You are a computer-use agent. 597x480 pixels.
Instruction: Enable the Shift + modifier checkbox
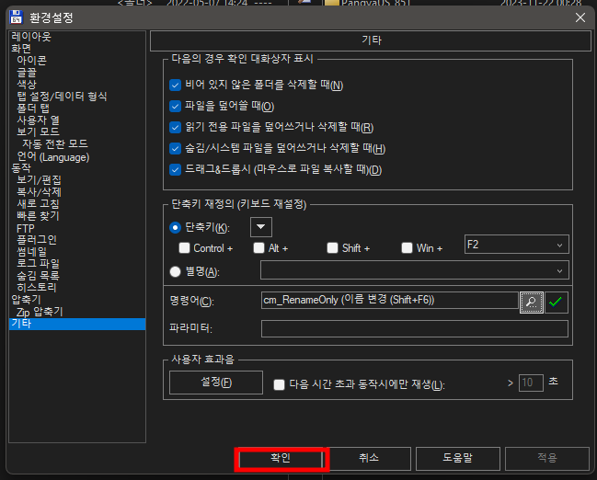332,248
